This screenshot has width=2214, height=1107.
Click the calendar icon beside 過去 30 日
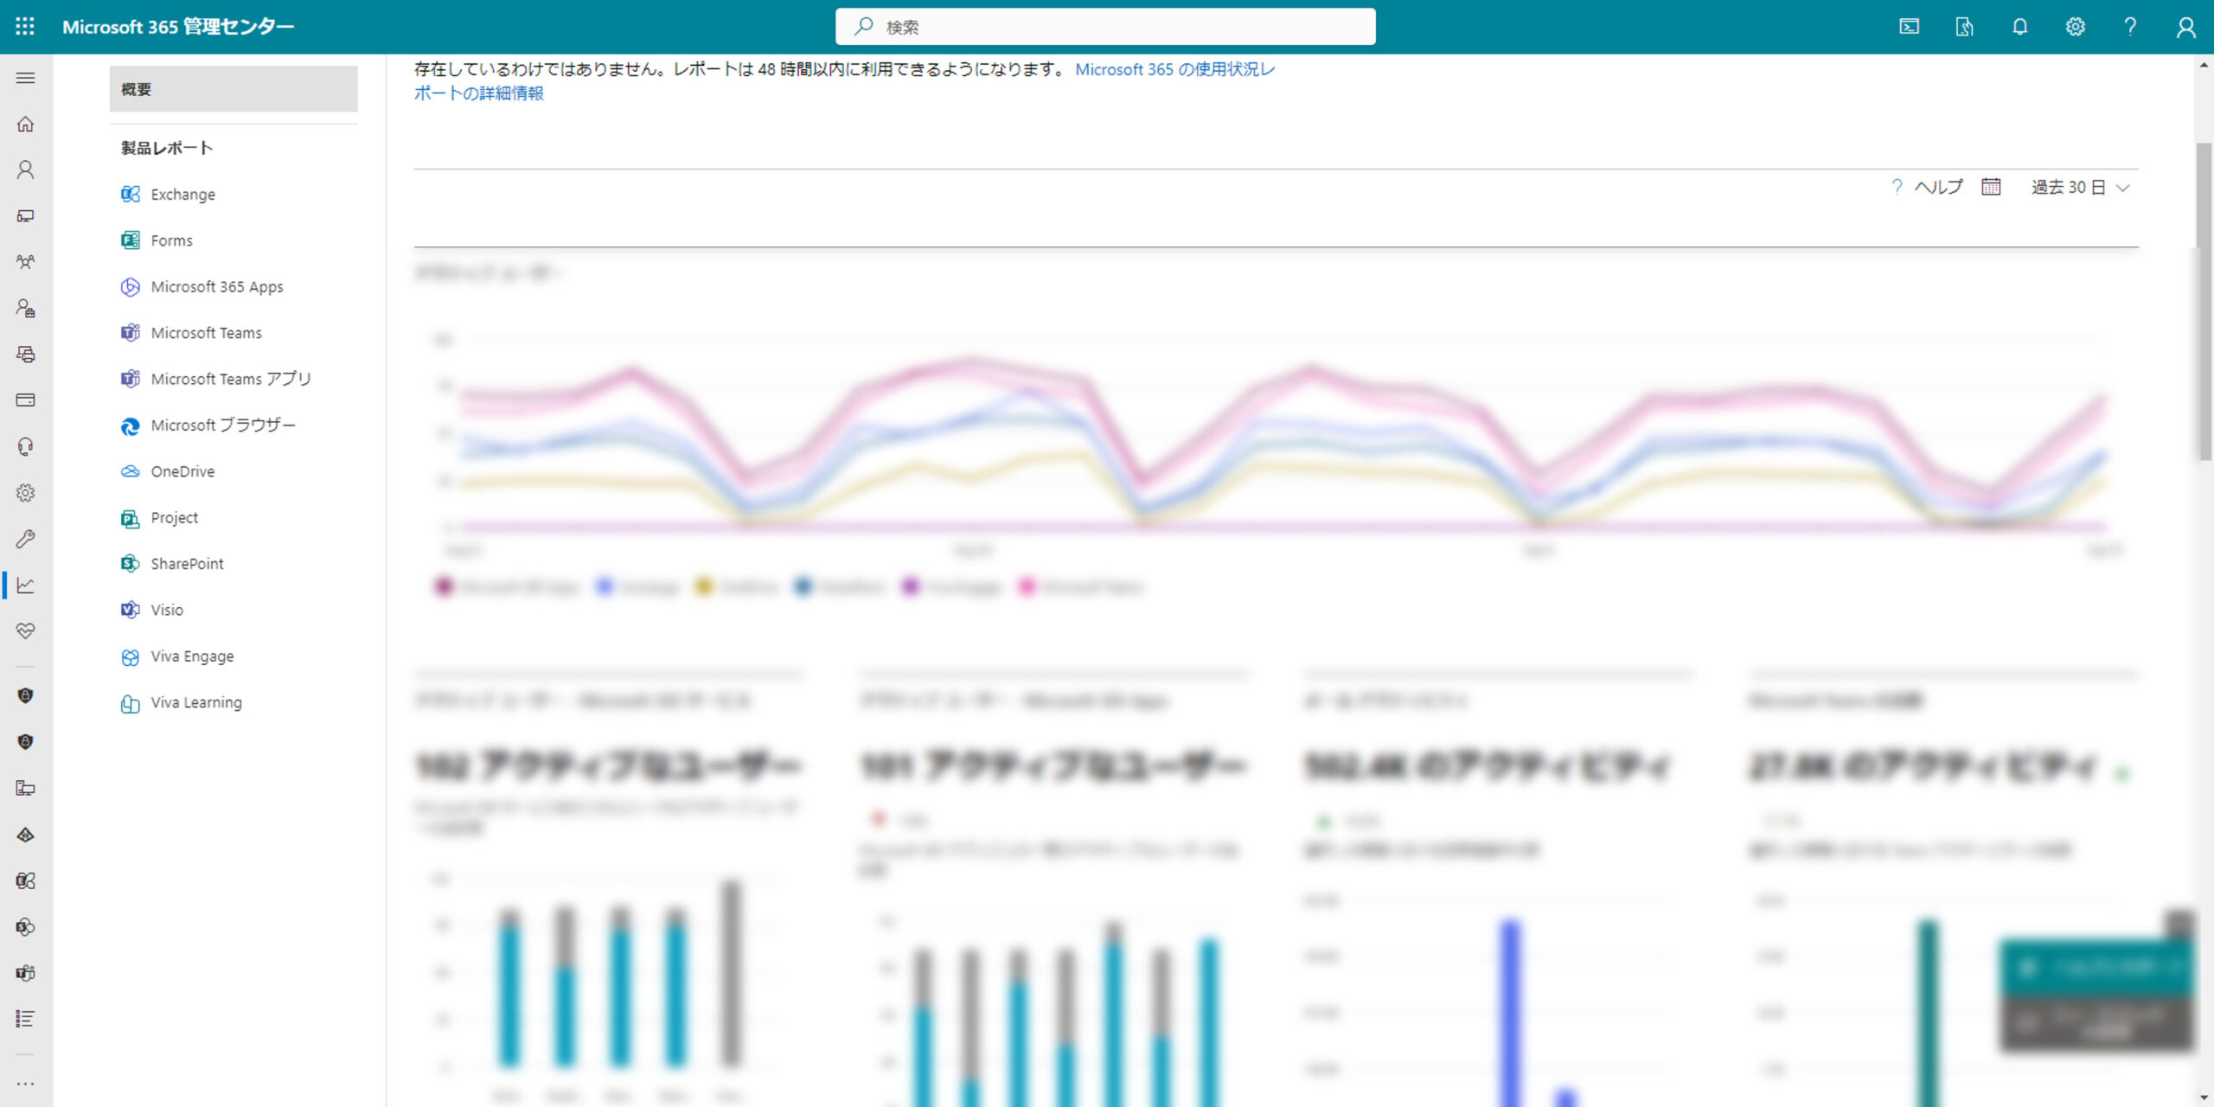coord(1991,187)
